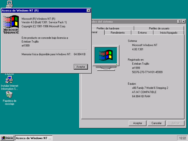
Task: Open the Rendimiento tab
Action: [117, 33]
